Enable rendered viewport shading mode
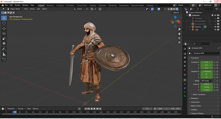The image size is (221, 119). pyautogui.click(x=177, y=9)
